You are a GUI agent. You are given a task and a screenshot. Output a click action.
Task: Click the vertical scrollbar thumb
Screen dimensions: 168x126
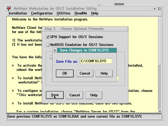point(160,43)
